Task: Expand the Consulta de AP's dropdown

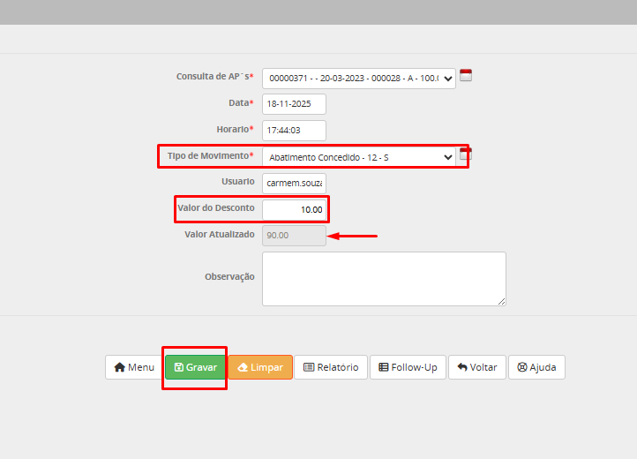Action: pyautogui.click(x=358, y=79)
